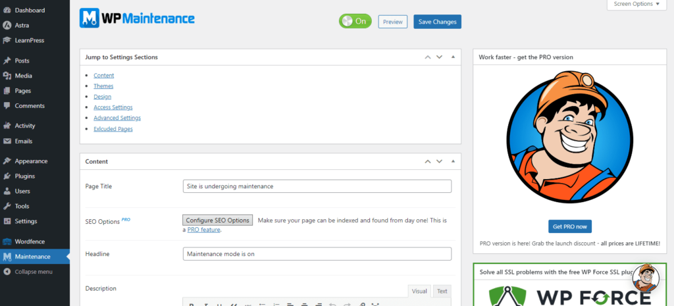Click the Get PRO now button

[569, 227]
